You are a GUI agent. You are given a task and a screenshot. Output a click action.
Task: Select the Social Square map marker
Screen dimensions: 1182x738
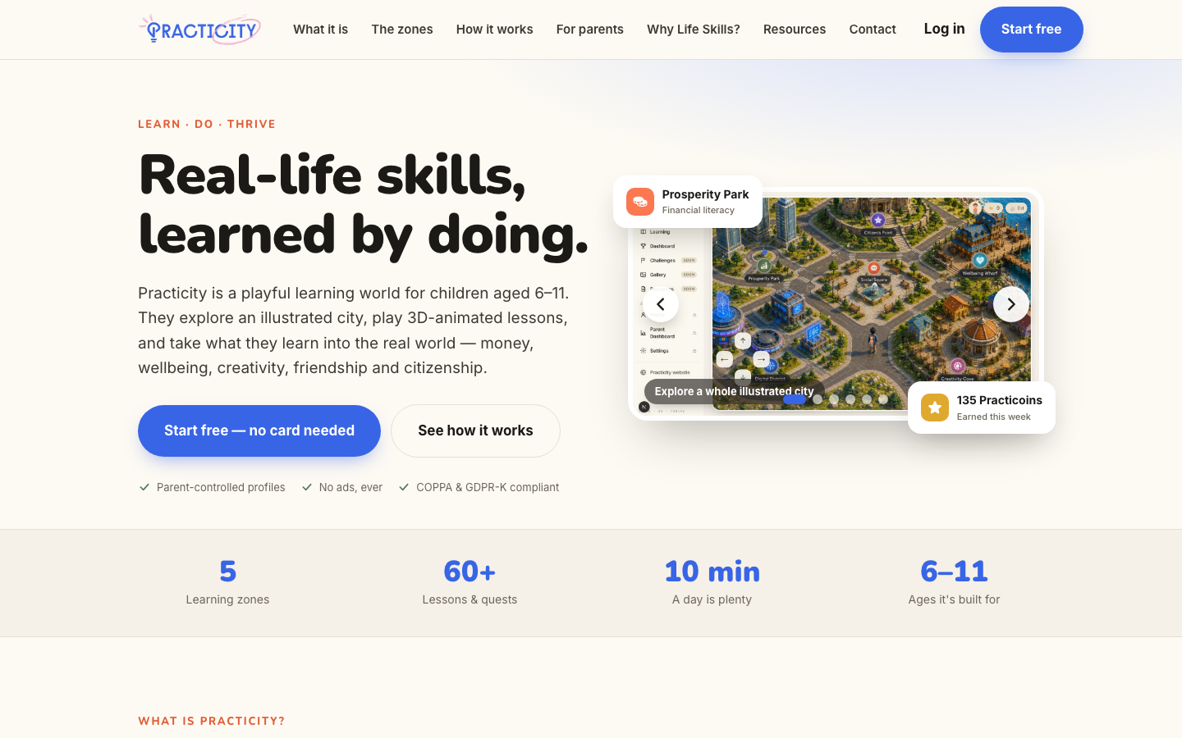click(x=873, y=268)
